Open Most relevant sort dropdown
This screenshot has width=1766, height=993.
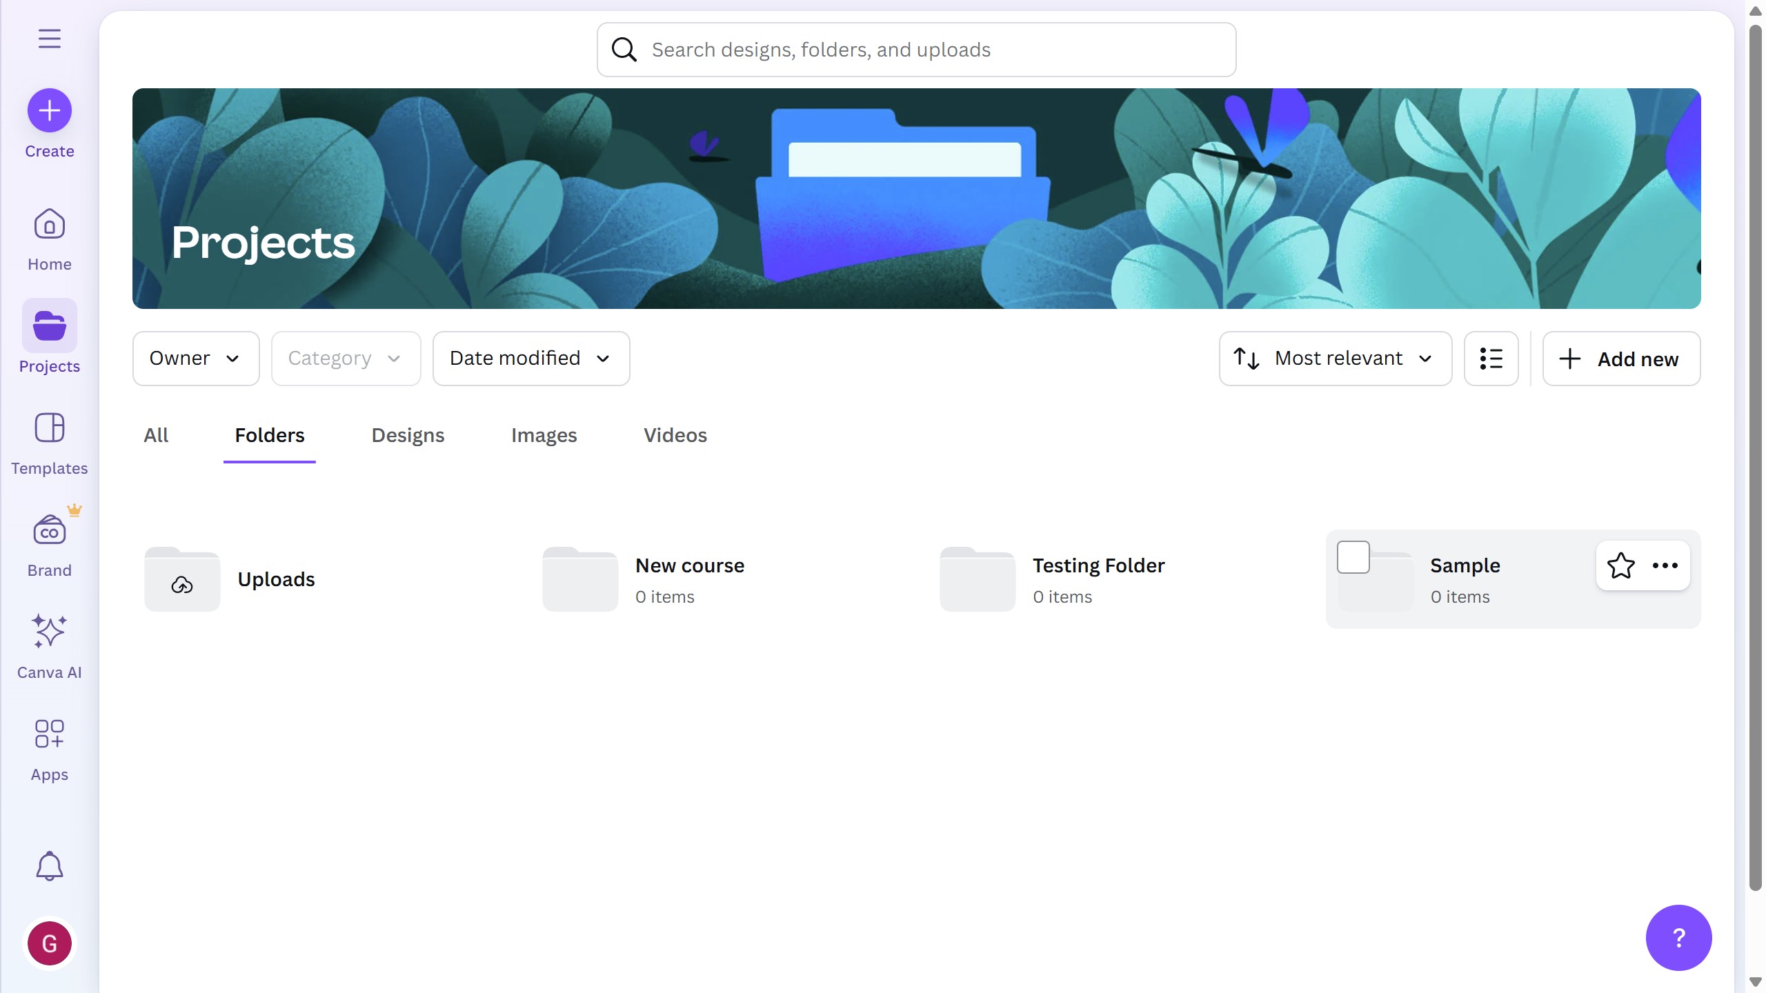pyautogui.click(x=1335, y=359)
